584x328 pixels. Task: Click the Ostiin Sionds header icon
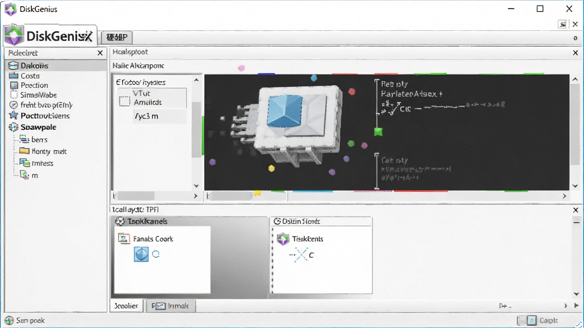tap(277, 222)
